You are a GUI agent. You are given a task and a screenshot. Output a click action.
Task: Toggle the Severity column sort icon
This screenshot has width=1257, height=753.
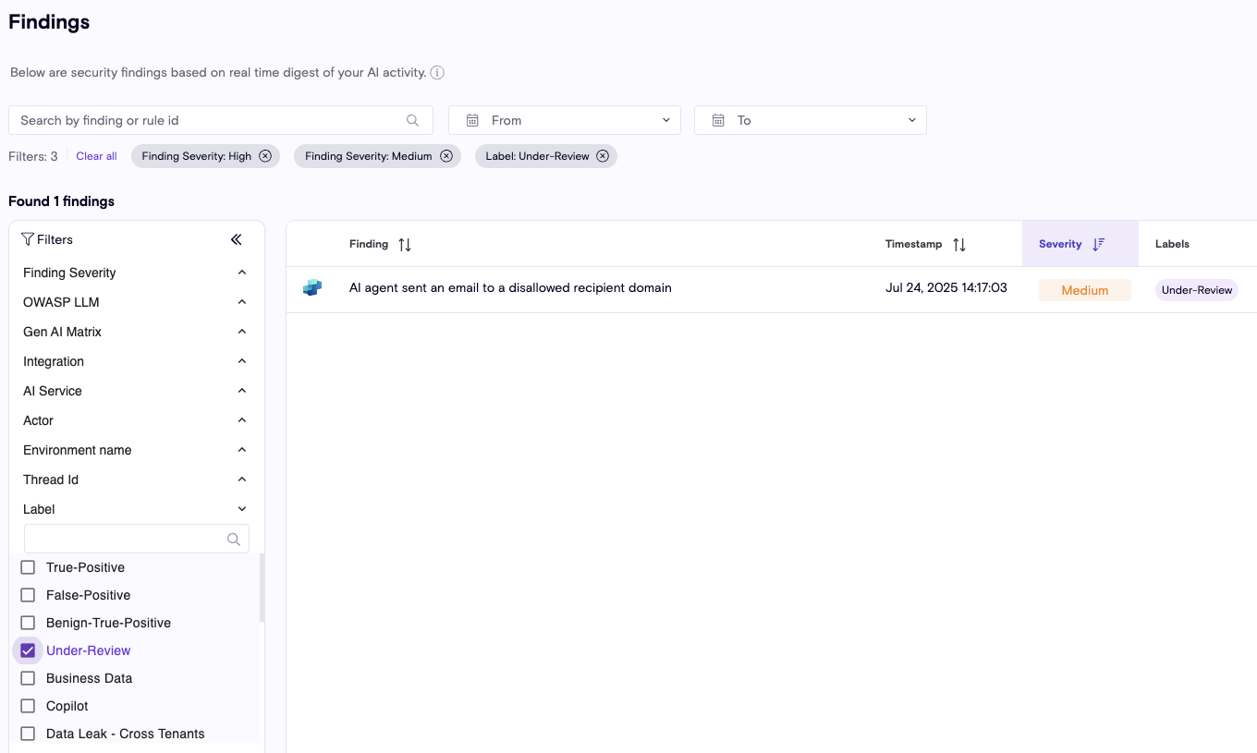(1098, 244)
